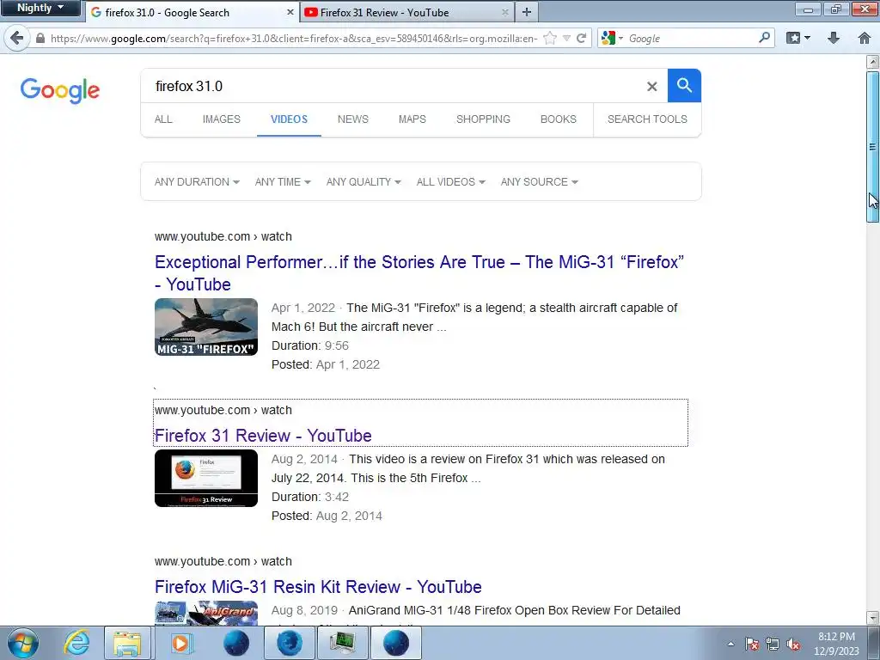Bookmark this page with the star icon
Viewport: 880px width, 660px height.
(x=550, y=38)
